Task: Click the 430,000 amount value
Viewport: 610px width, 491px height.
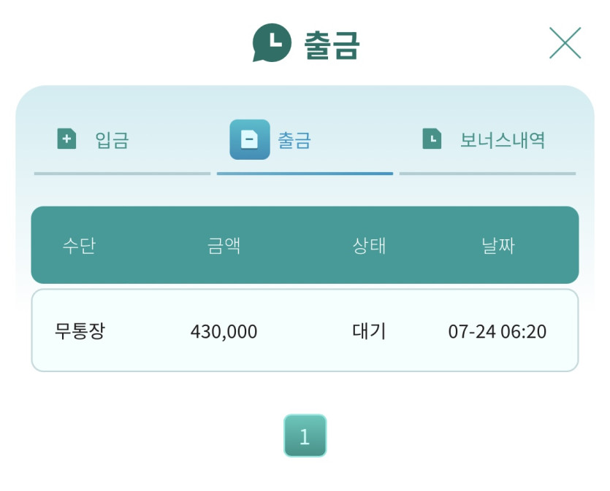Action: pos(224,332)
